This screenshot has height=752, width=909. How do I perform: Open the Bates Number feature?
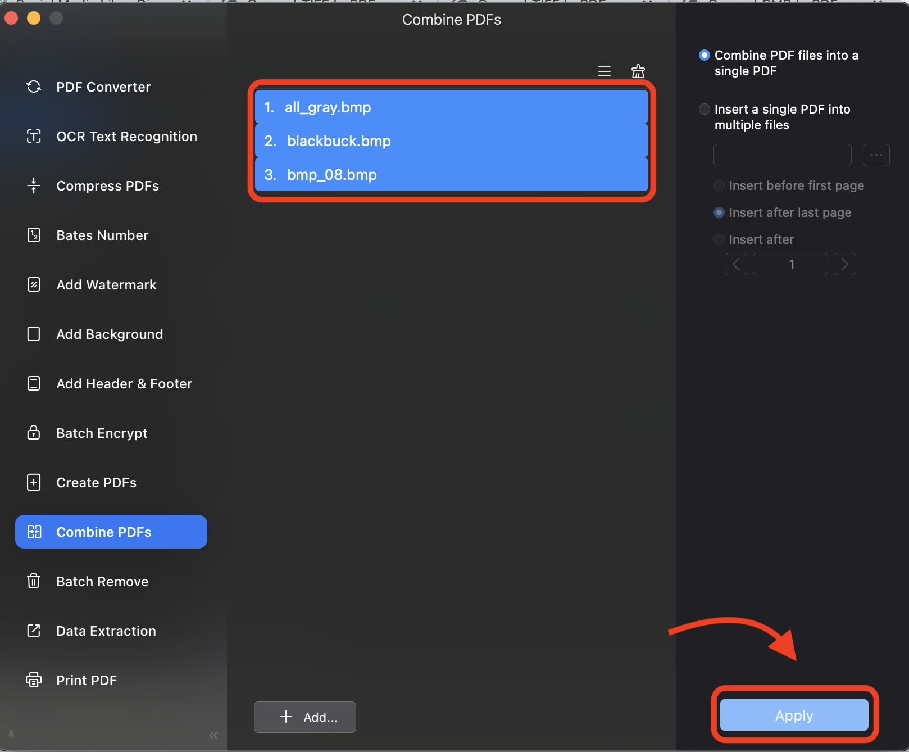102,235
